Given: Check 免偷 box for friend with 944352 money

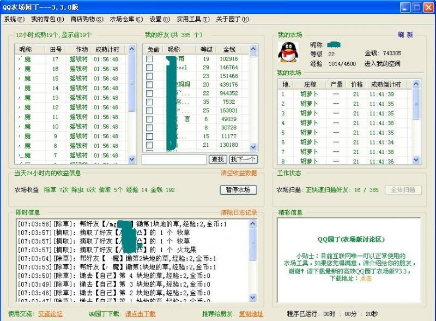Looking at the screenshot, I should tap(149, 93).
